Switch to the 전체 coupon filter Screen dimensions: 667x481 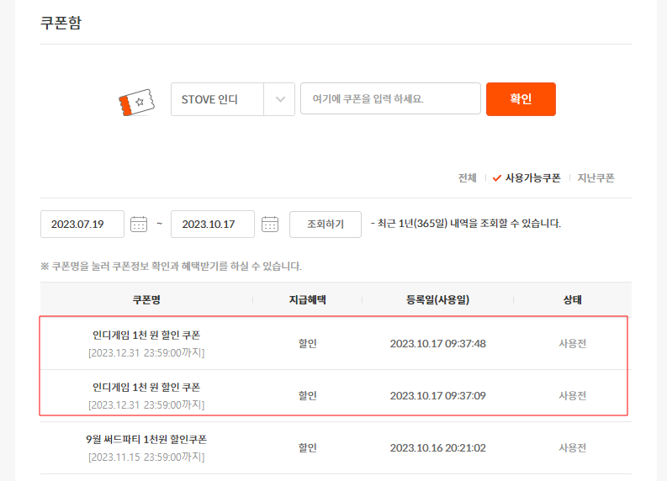467,177
